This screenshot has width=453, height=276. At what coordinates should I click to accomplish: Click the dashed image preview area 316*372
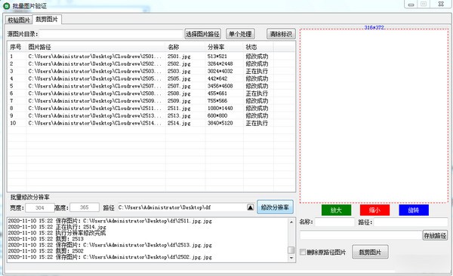(374, 116)
